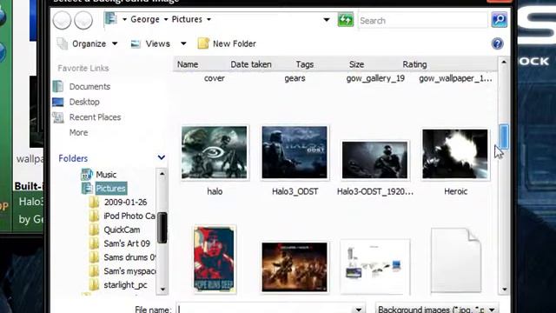Screen dimensions: 556x313
Task: Sort by the Size column header
Action: coord(356,64)
